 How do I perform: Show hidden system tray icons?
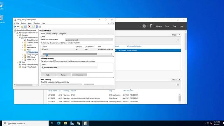(204, 123)
